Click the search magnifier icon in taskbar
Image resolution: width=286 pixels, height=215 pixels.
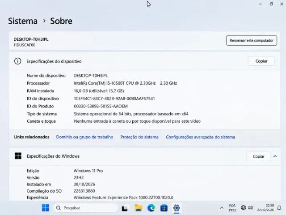click(59, 208)
